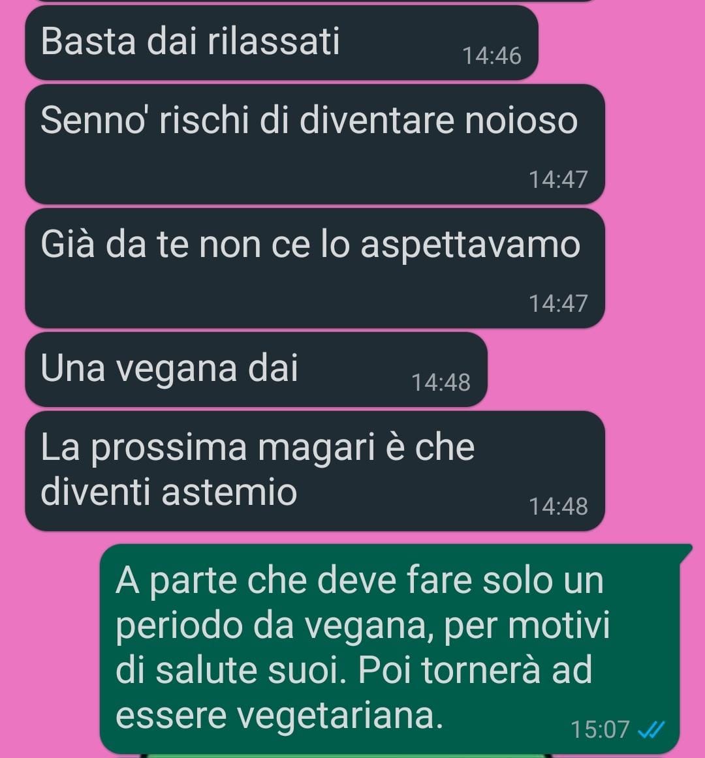Select the 'La prossima magari è che diventi astemio' message
Image resolution: width=705 pixels, height=758 pixels.
click(x=315, y=472)
